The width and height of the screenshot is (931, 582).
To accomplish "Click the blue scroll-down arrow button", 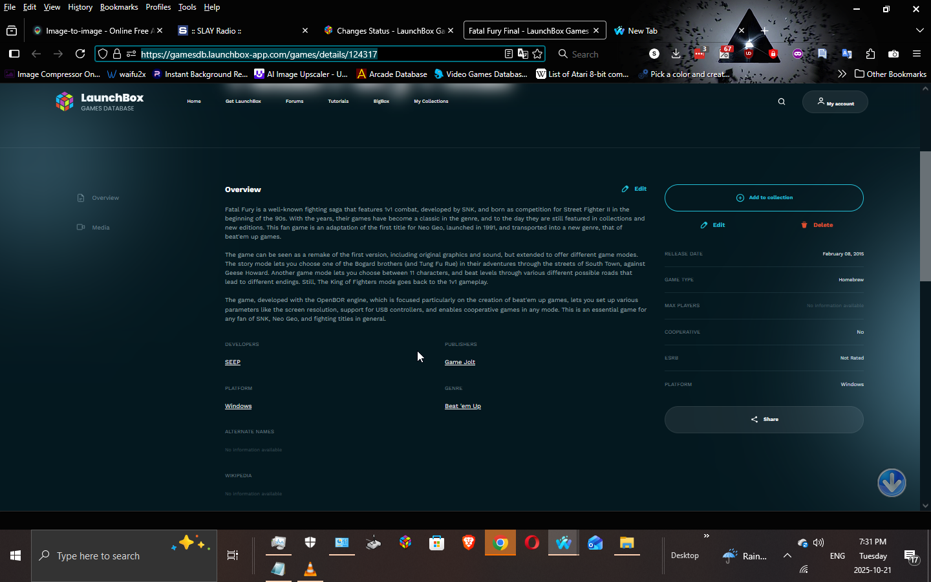I will click(x=892, y=483).
